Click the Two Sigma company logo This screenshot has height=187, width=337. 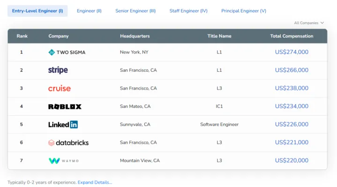pos(67,52)
